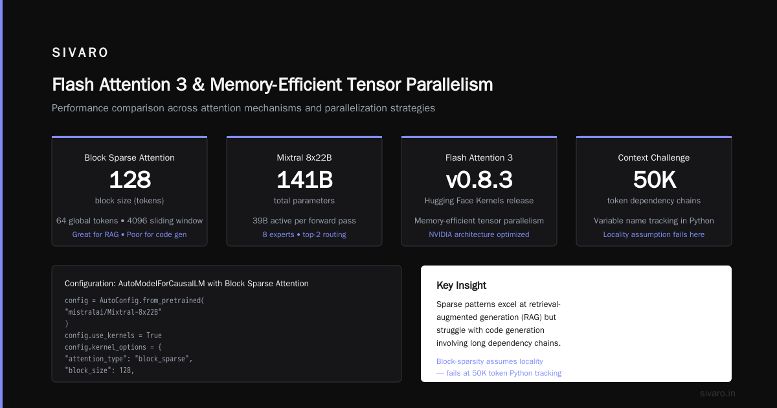Select the 50K value

(654, 179)
